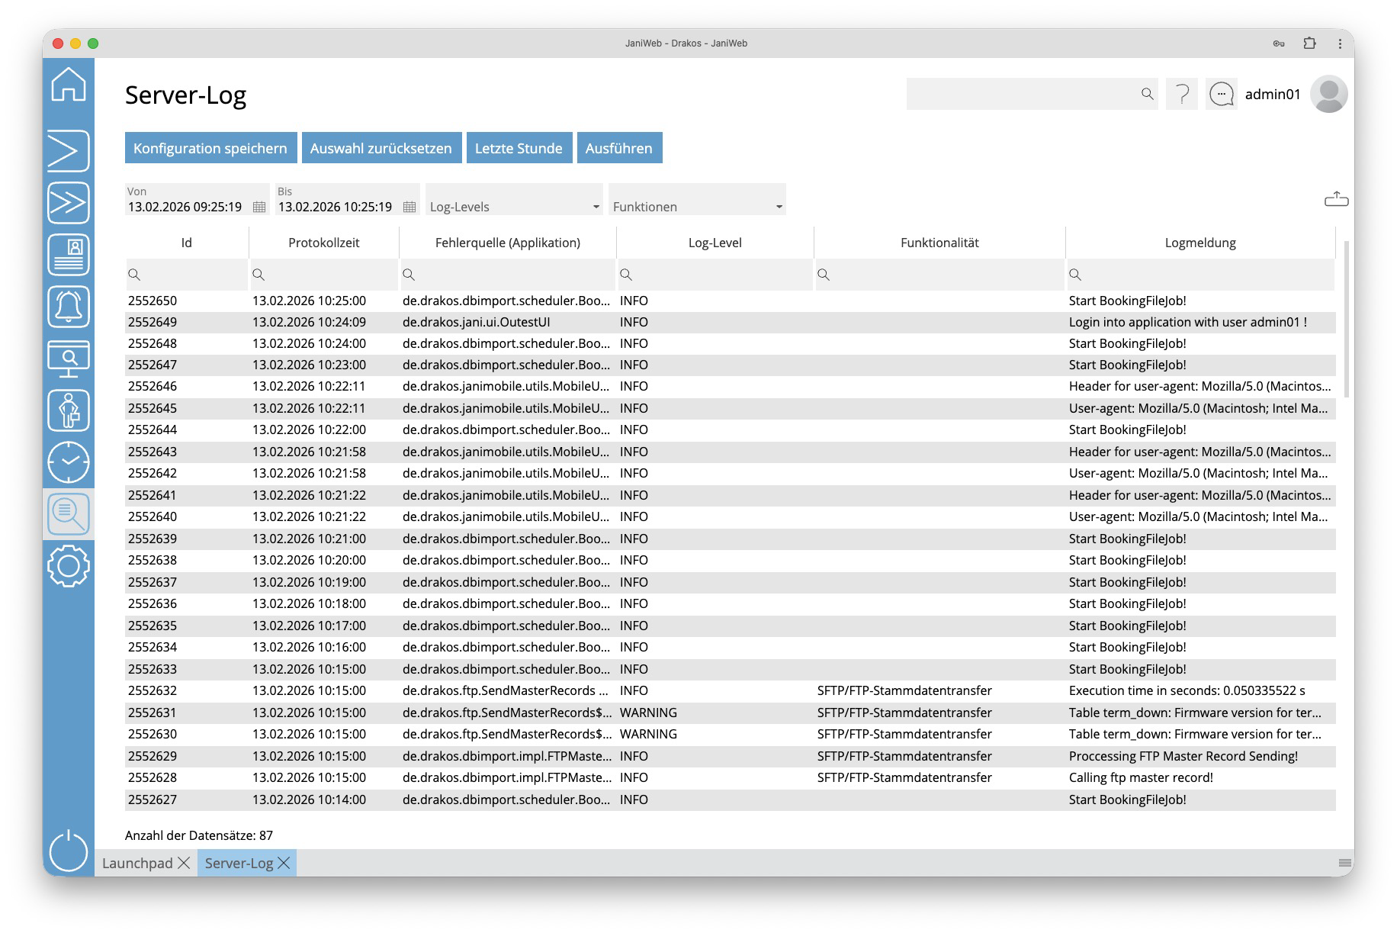Click the export upload icon
Image resolution: width=1397 pixels, height=933 pixels.
[1336, 200]
